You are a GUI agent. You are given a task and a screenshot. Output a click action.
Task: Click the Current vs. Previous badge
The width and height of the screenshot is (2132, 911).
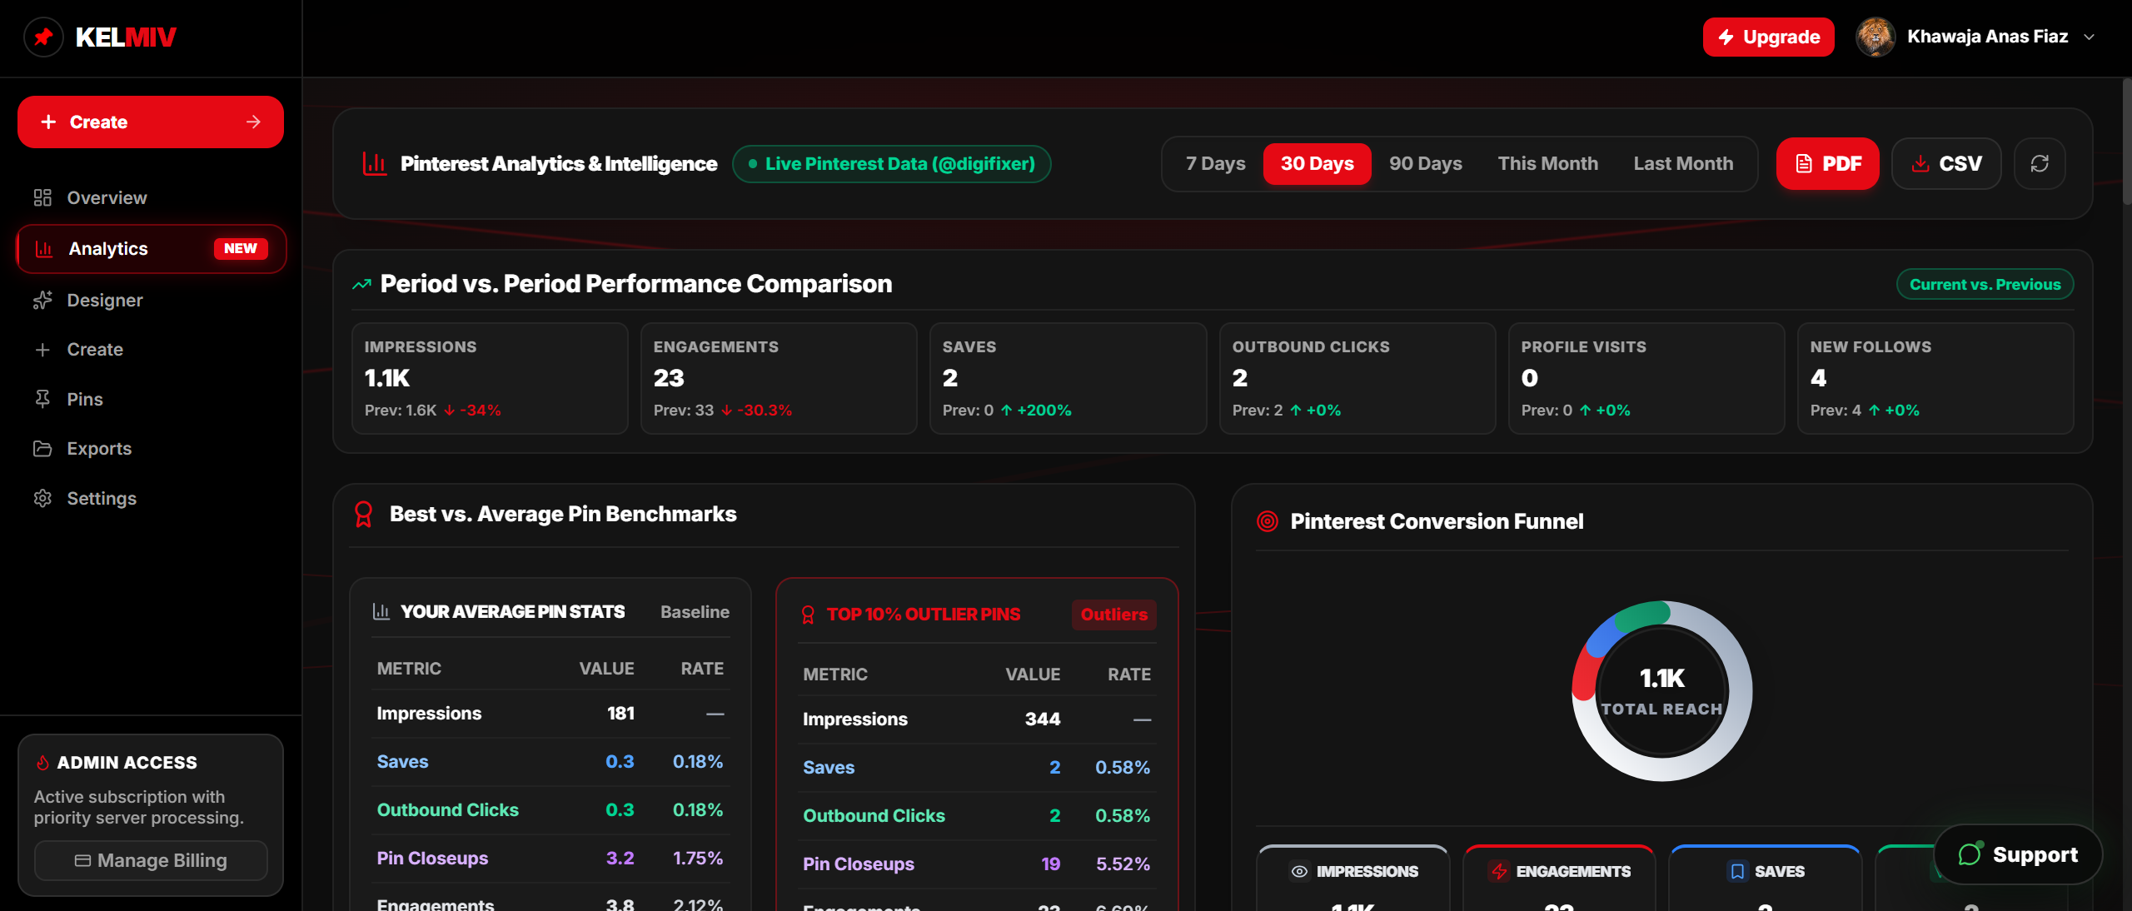(x=1985, y=285)
